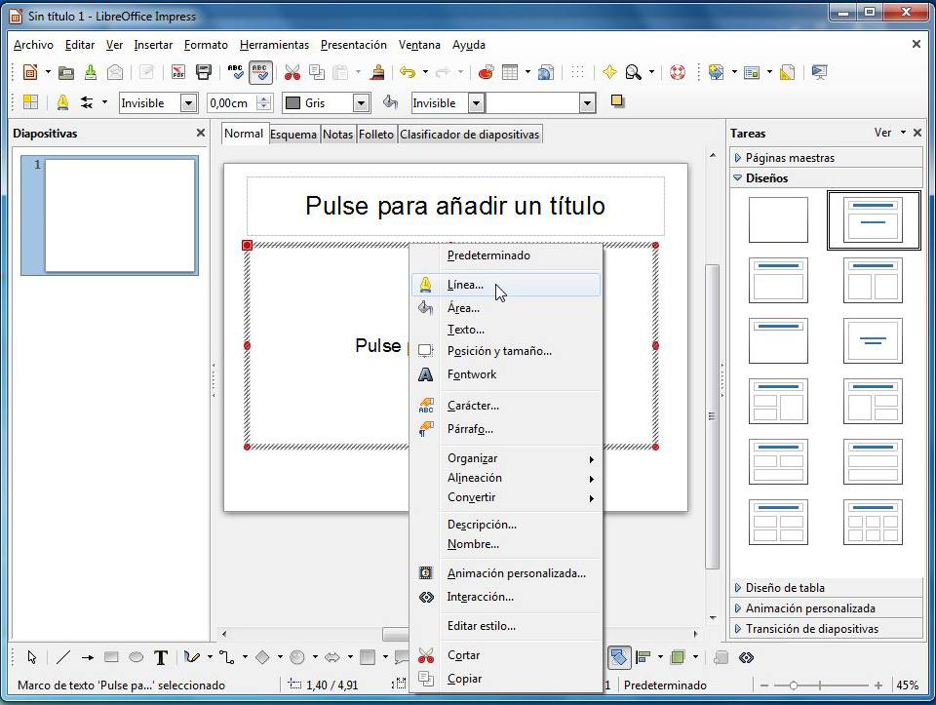Click the Save document icon
Image resolution: width=936 pixels, height=705 pixels.
pos(91,73)
